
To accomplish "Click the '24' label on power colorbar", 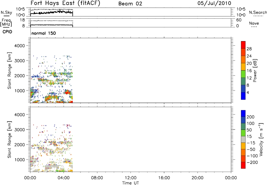I will 249,56.
